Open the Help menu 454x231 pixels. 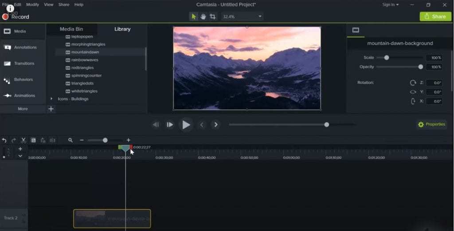pyautogui.click(x=79, y=4)
